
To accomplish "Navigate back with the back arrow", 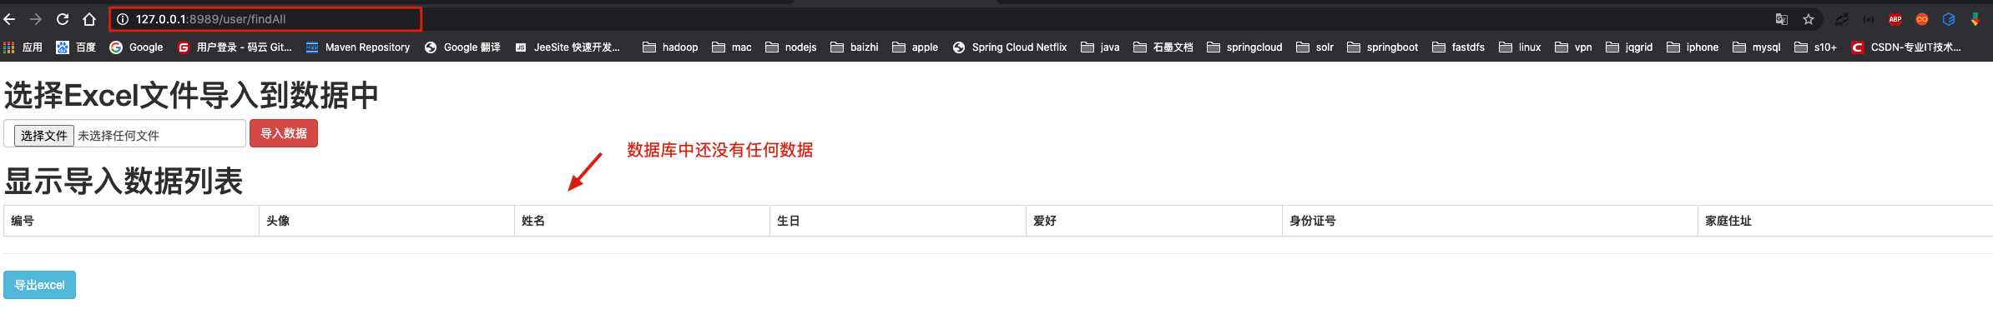I will 9,19.
